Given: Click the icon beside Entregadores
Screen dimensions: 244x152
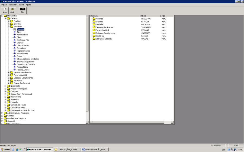Looking at the screenshot, I should (15, 54).
